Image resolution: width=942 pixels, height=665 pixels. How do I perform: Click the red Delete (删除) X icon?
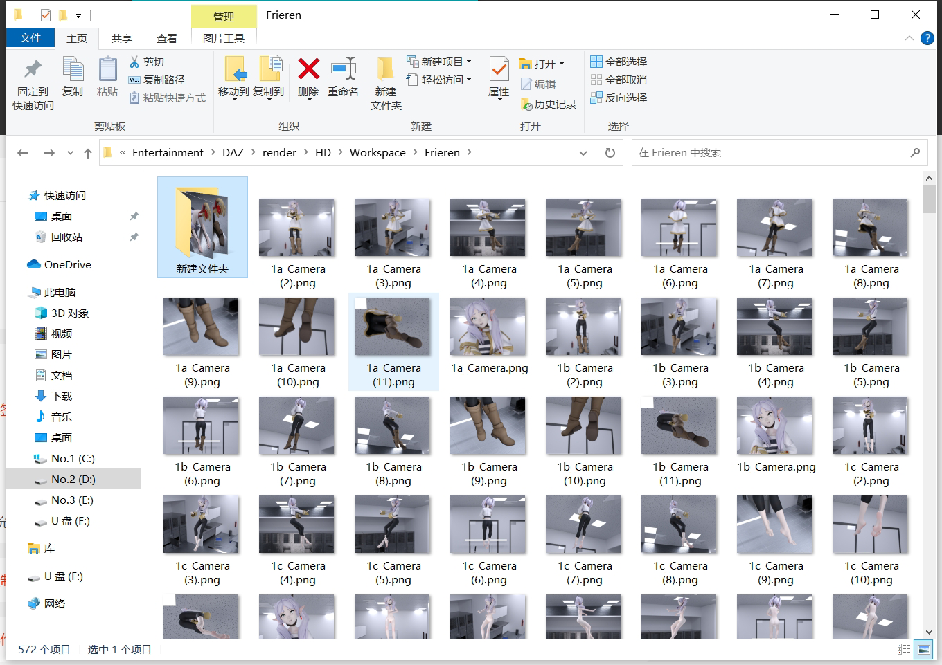click(x=308, y=69)
